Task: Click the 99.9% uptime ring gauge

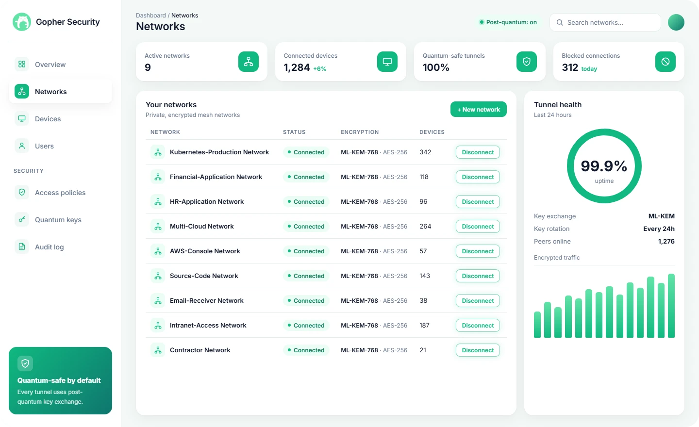Action: 604,166
